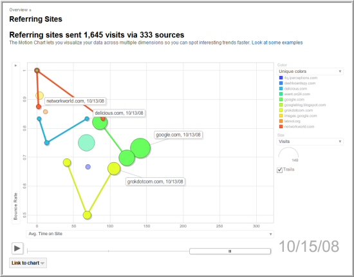Click the 10/15/08 date display
This screenshot has width=354, height=277.
(309, 246)
